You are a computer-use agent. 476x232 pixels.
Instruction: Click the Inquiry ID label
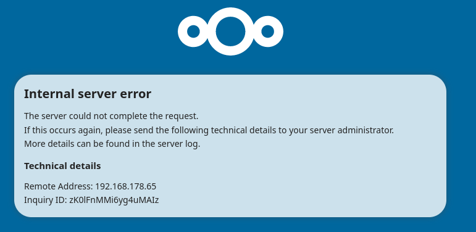coord(46,200)
